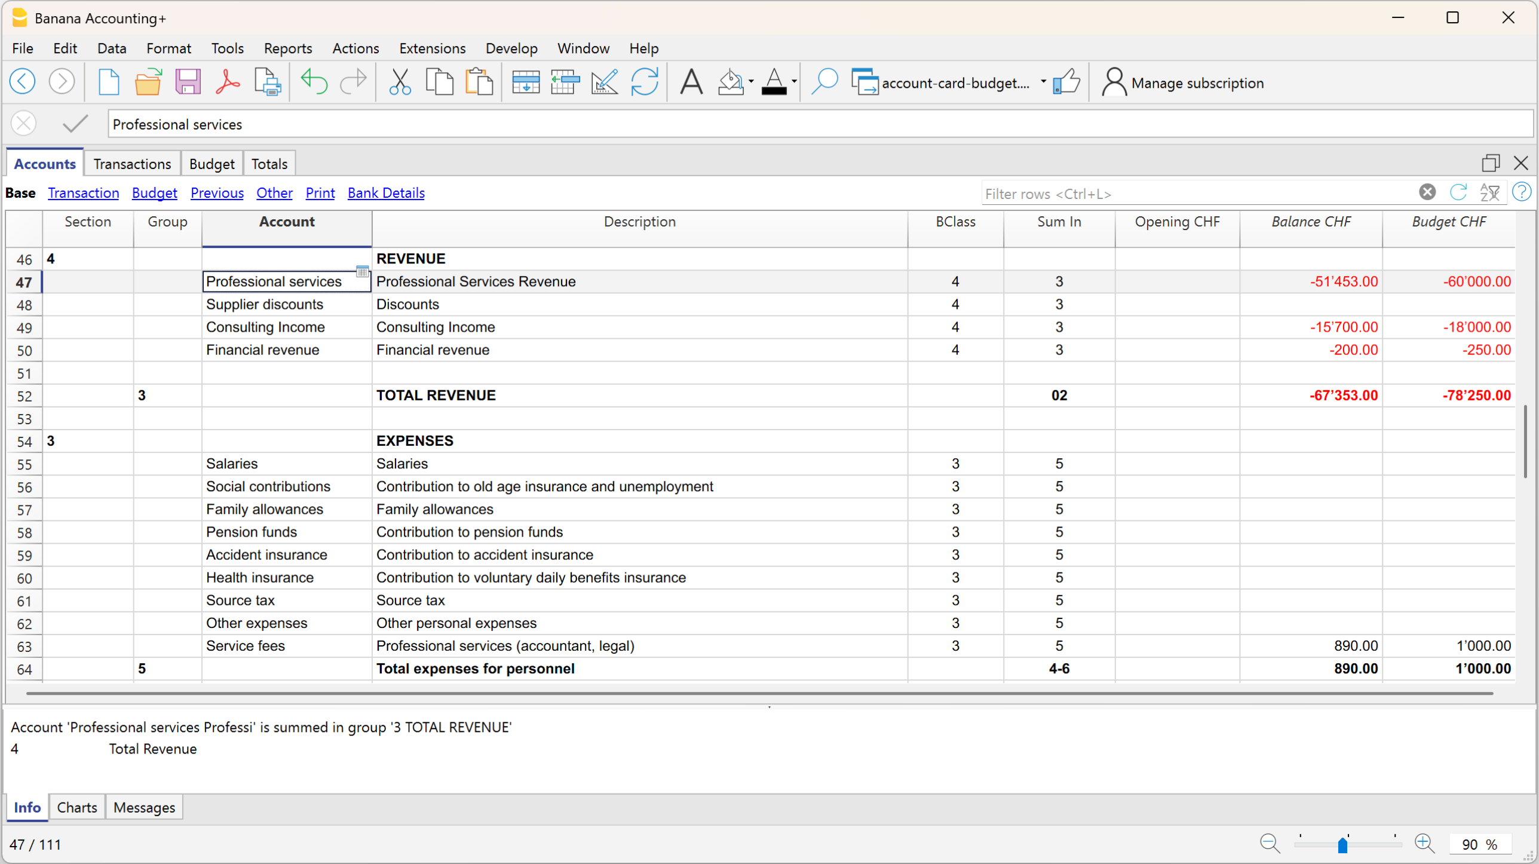1539x864 pixels.
Task: Click the Recalculate refresh icon in toolbar
Action: (644, 82)
